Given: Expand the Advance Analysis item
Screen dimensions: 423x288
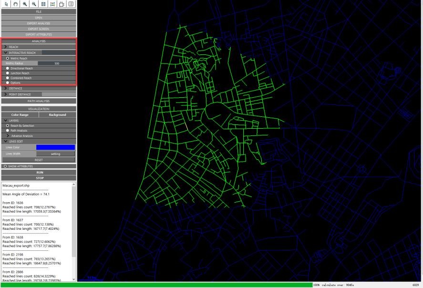Looking at the screenshot, I should [39, 136].
